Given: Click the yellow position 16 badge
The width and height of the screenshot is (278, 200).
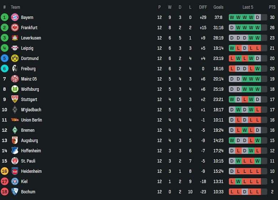Looking at the screenshot, I should pos(5,171).
